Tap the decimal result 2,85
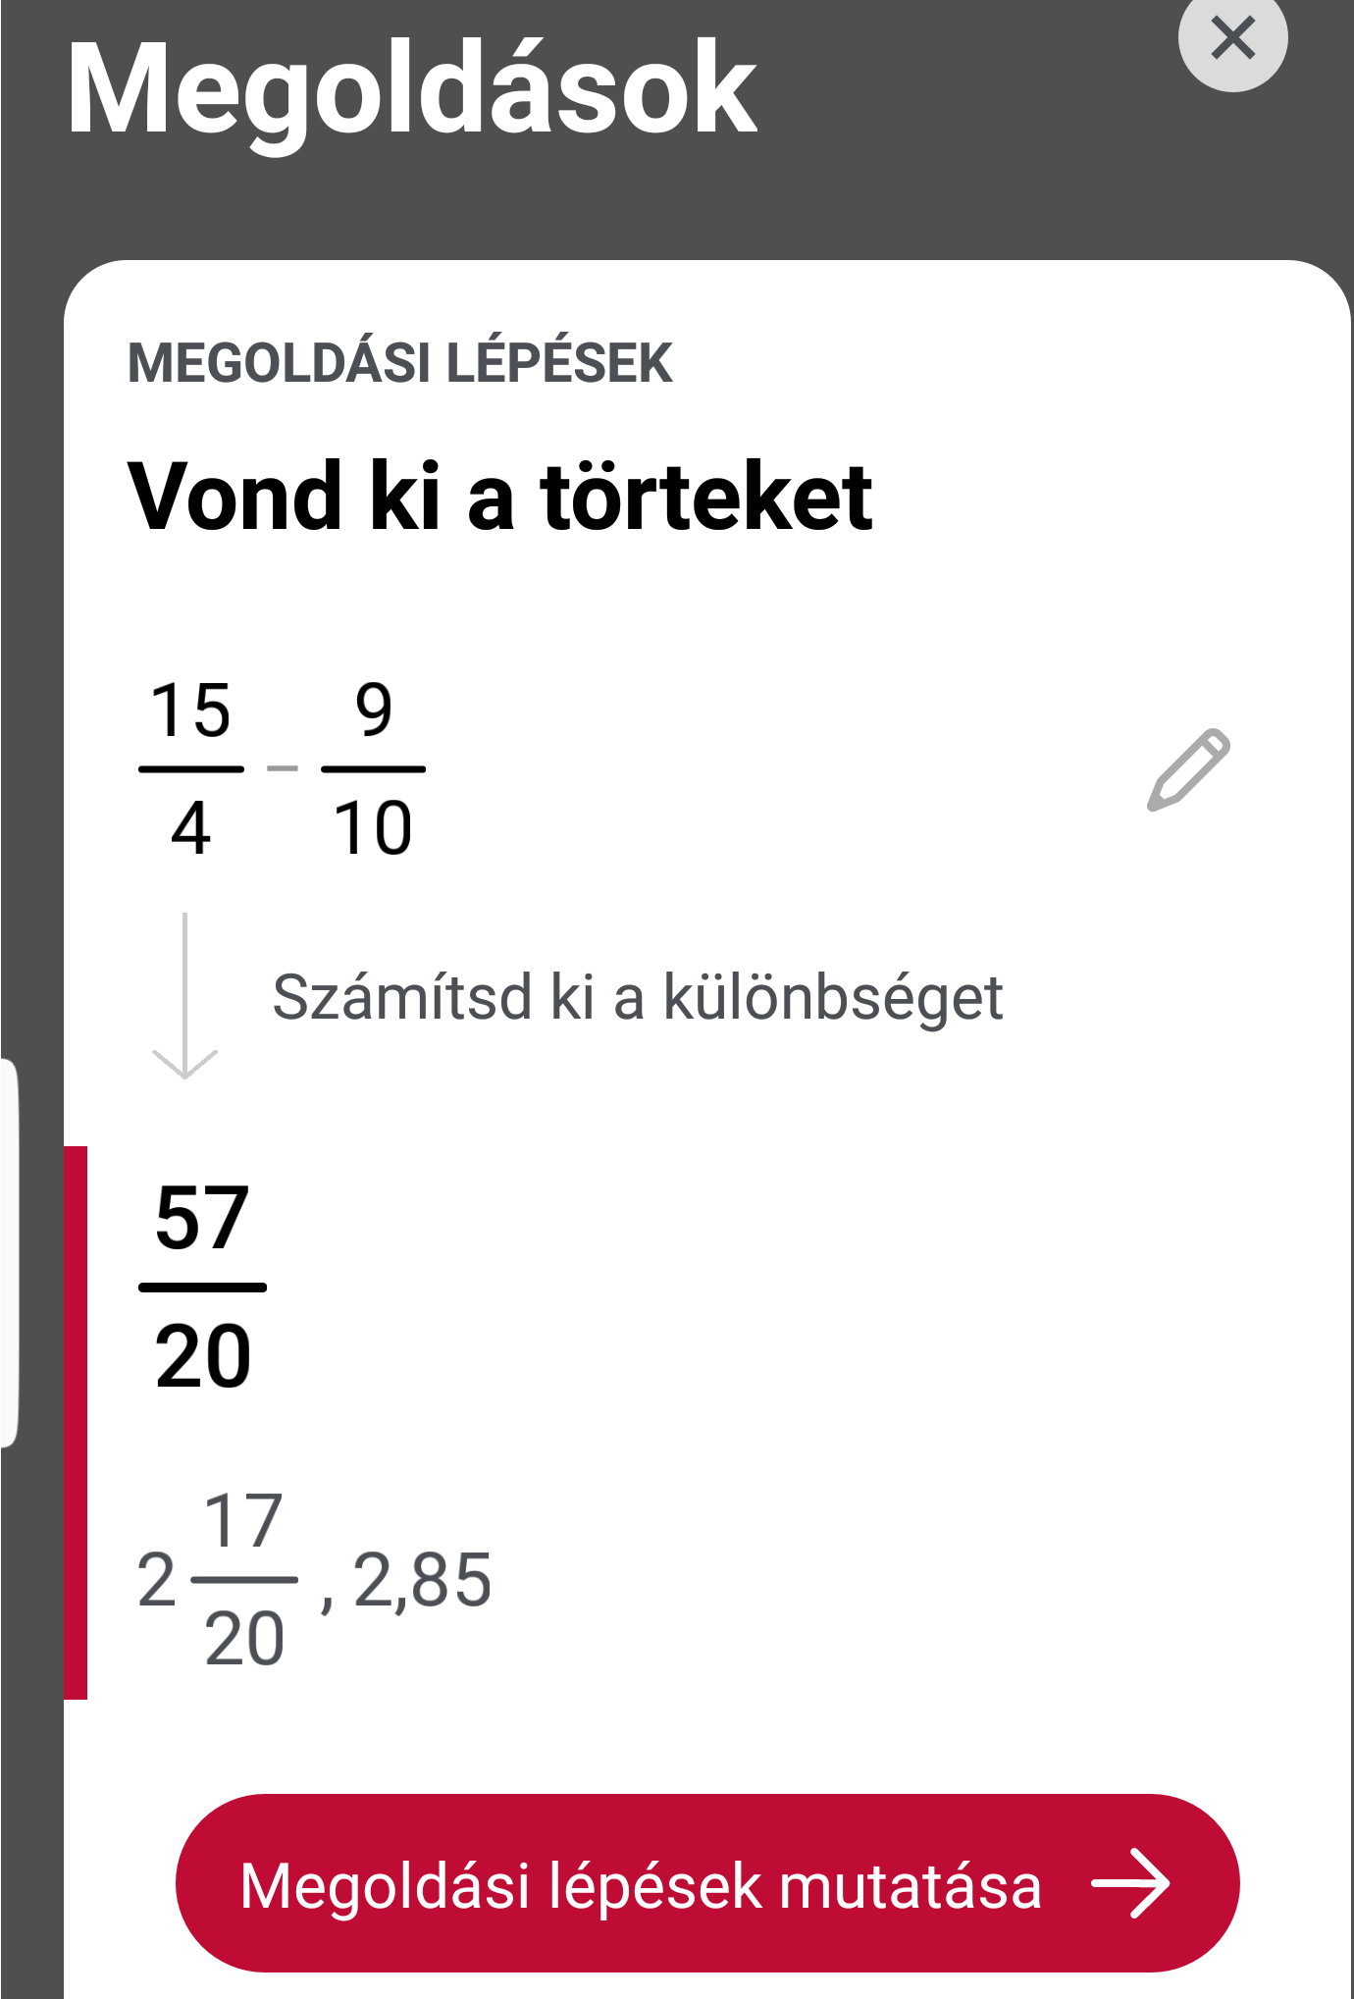This screenshot has width=1354, height=1999. tap(422, 1580)
